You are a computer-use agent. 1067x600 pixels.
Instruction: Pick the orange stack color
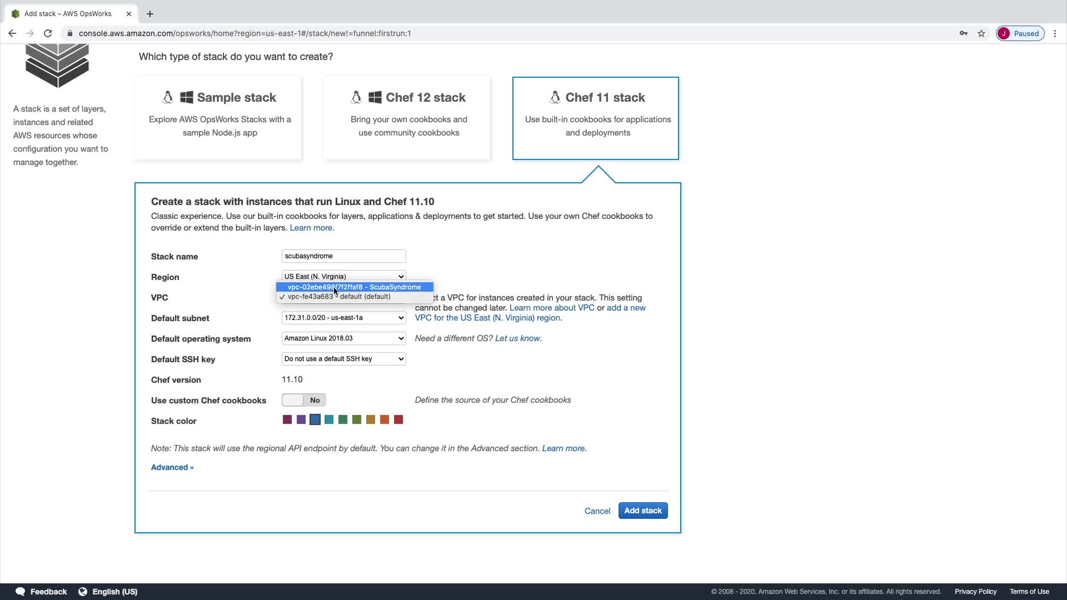click(385, 420)
